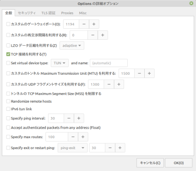Increase UDP fragment size with plus
The width and height of the screenshot is (196, 171).
pos(119,84)
